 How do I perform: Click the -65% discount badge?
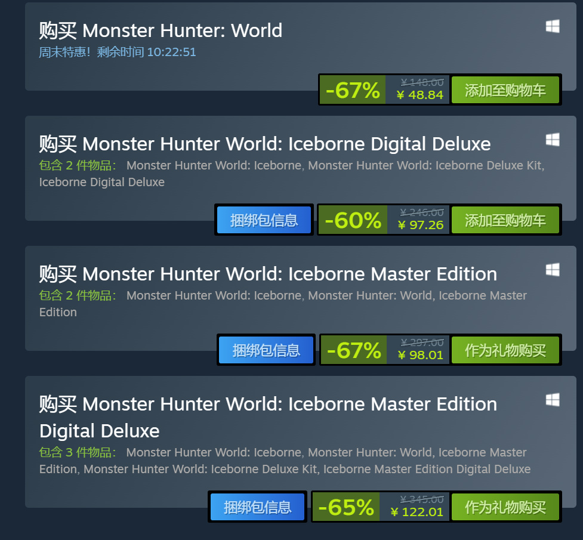[x=346, y=507]
